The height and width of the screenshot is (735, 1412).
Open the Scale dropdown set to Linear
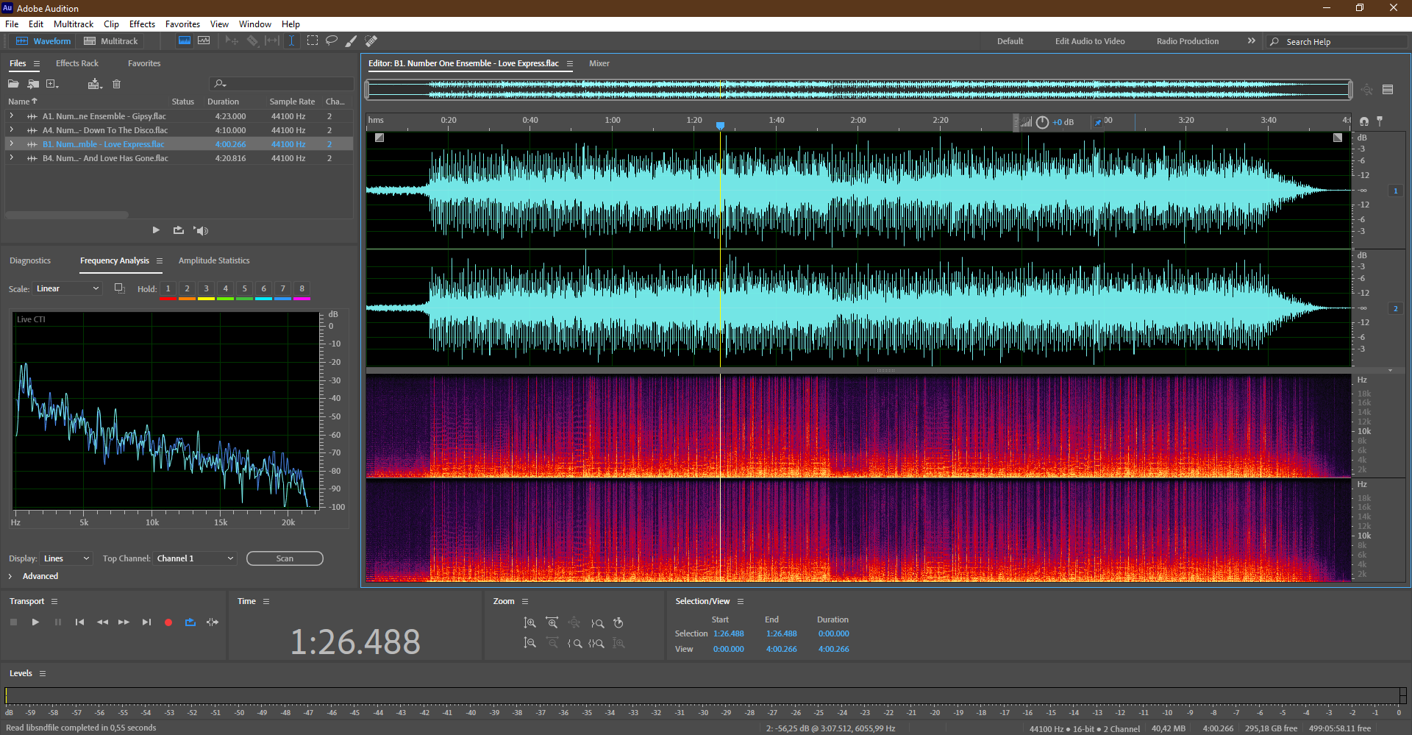click(67, 289)
